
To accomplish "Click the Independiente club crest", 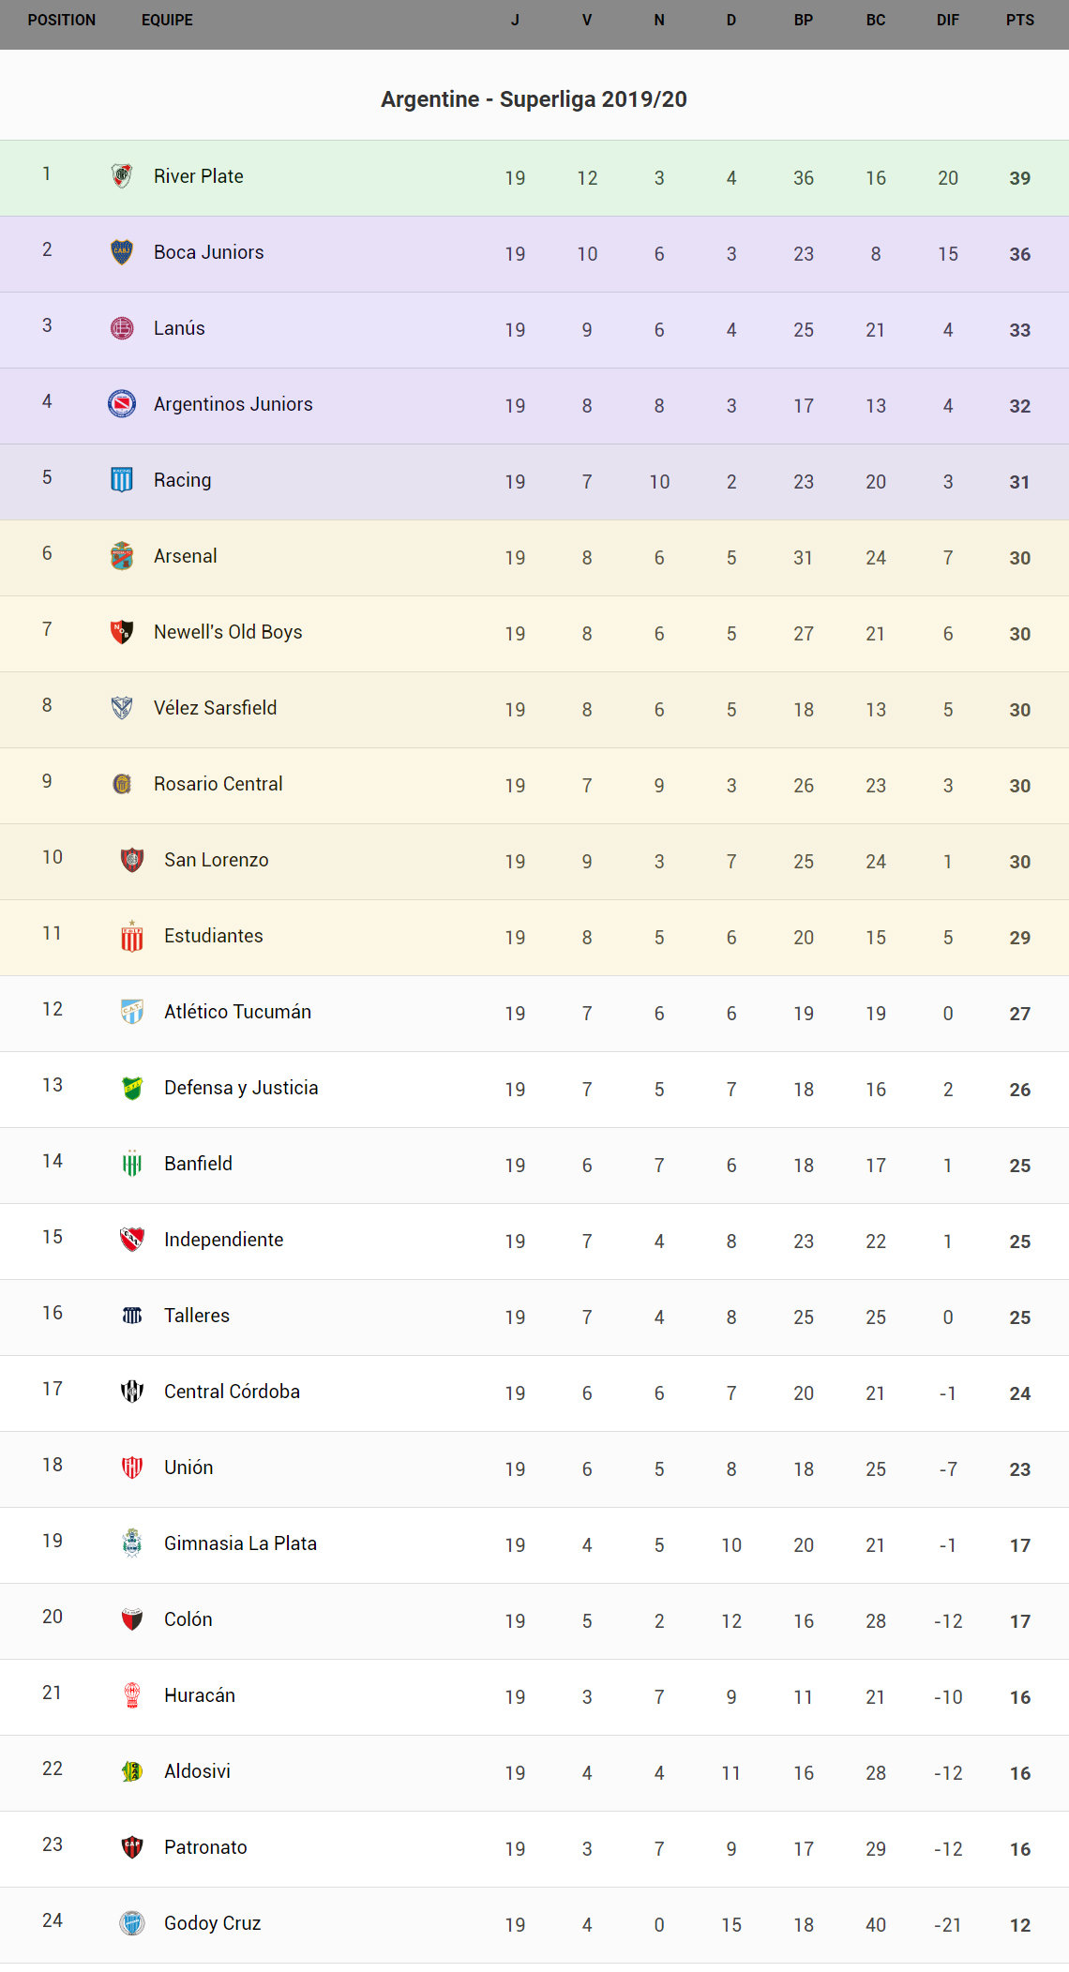I will point(132,1240).
